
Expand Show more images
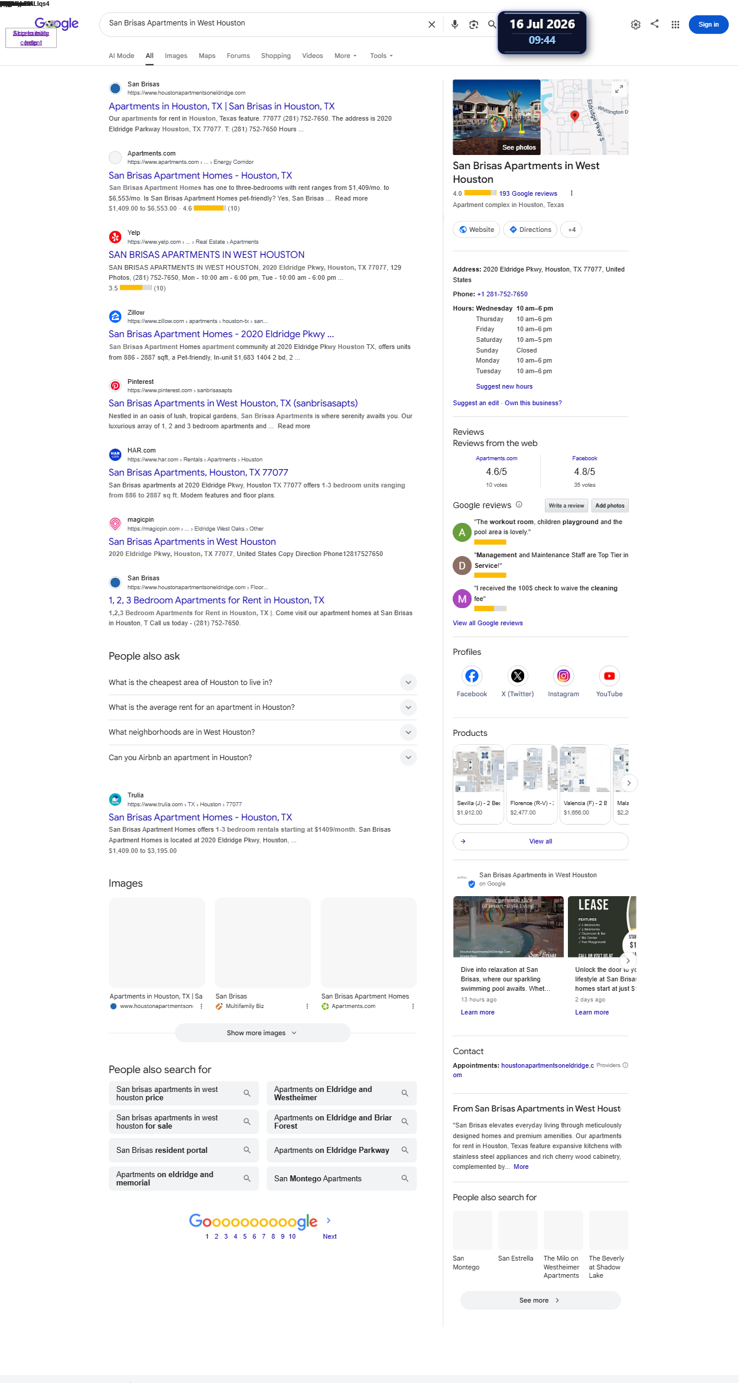tap(262, 1033)
